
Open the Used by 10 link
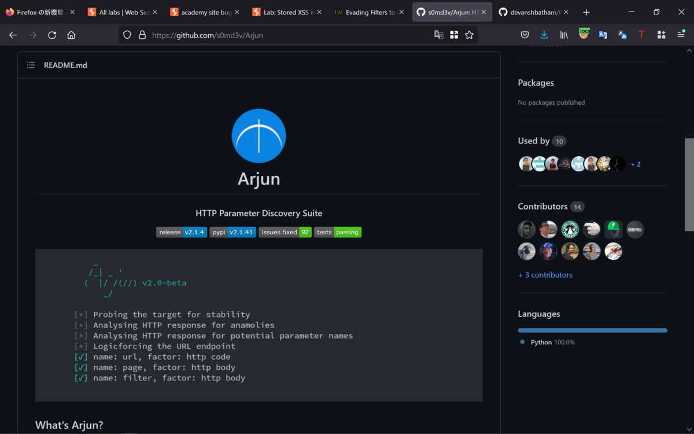click(x=542, y=141)
